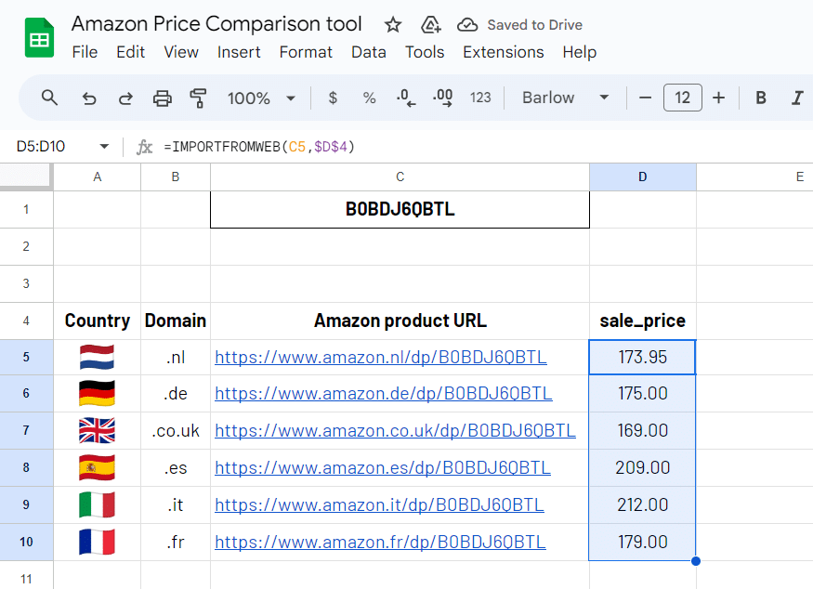
Task: Star this spreadsheet document
Action: (x=393, y=25)
